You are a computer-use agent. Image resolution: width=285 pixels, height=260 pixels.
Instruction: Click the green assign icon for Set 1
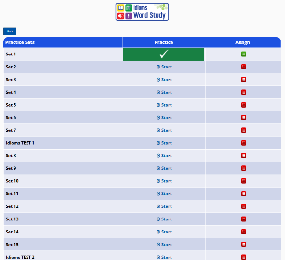pyautogui.click(x=243, y=54)
